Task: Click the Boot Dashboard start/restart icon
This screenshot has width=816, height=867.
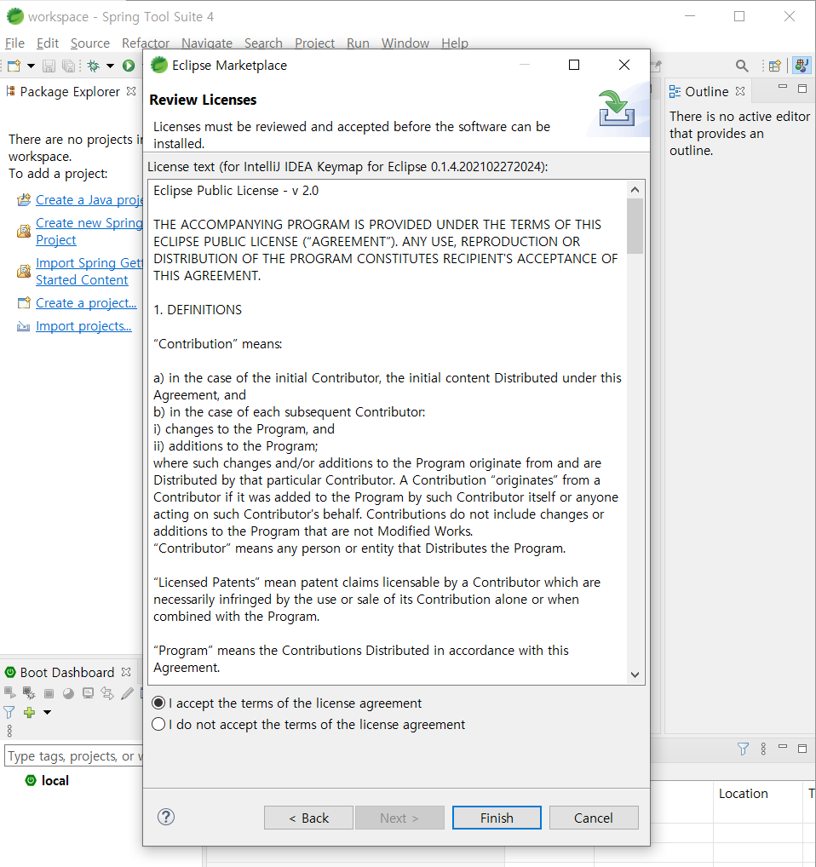Action: tap(9, 692)
